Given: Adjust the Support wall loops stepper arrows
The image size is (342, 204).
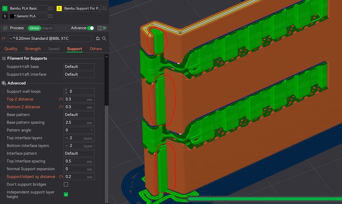Looking at the screenshot, I should coord(66,91).
